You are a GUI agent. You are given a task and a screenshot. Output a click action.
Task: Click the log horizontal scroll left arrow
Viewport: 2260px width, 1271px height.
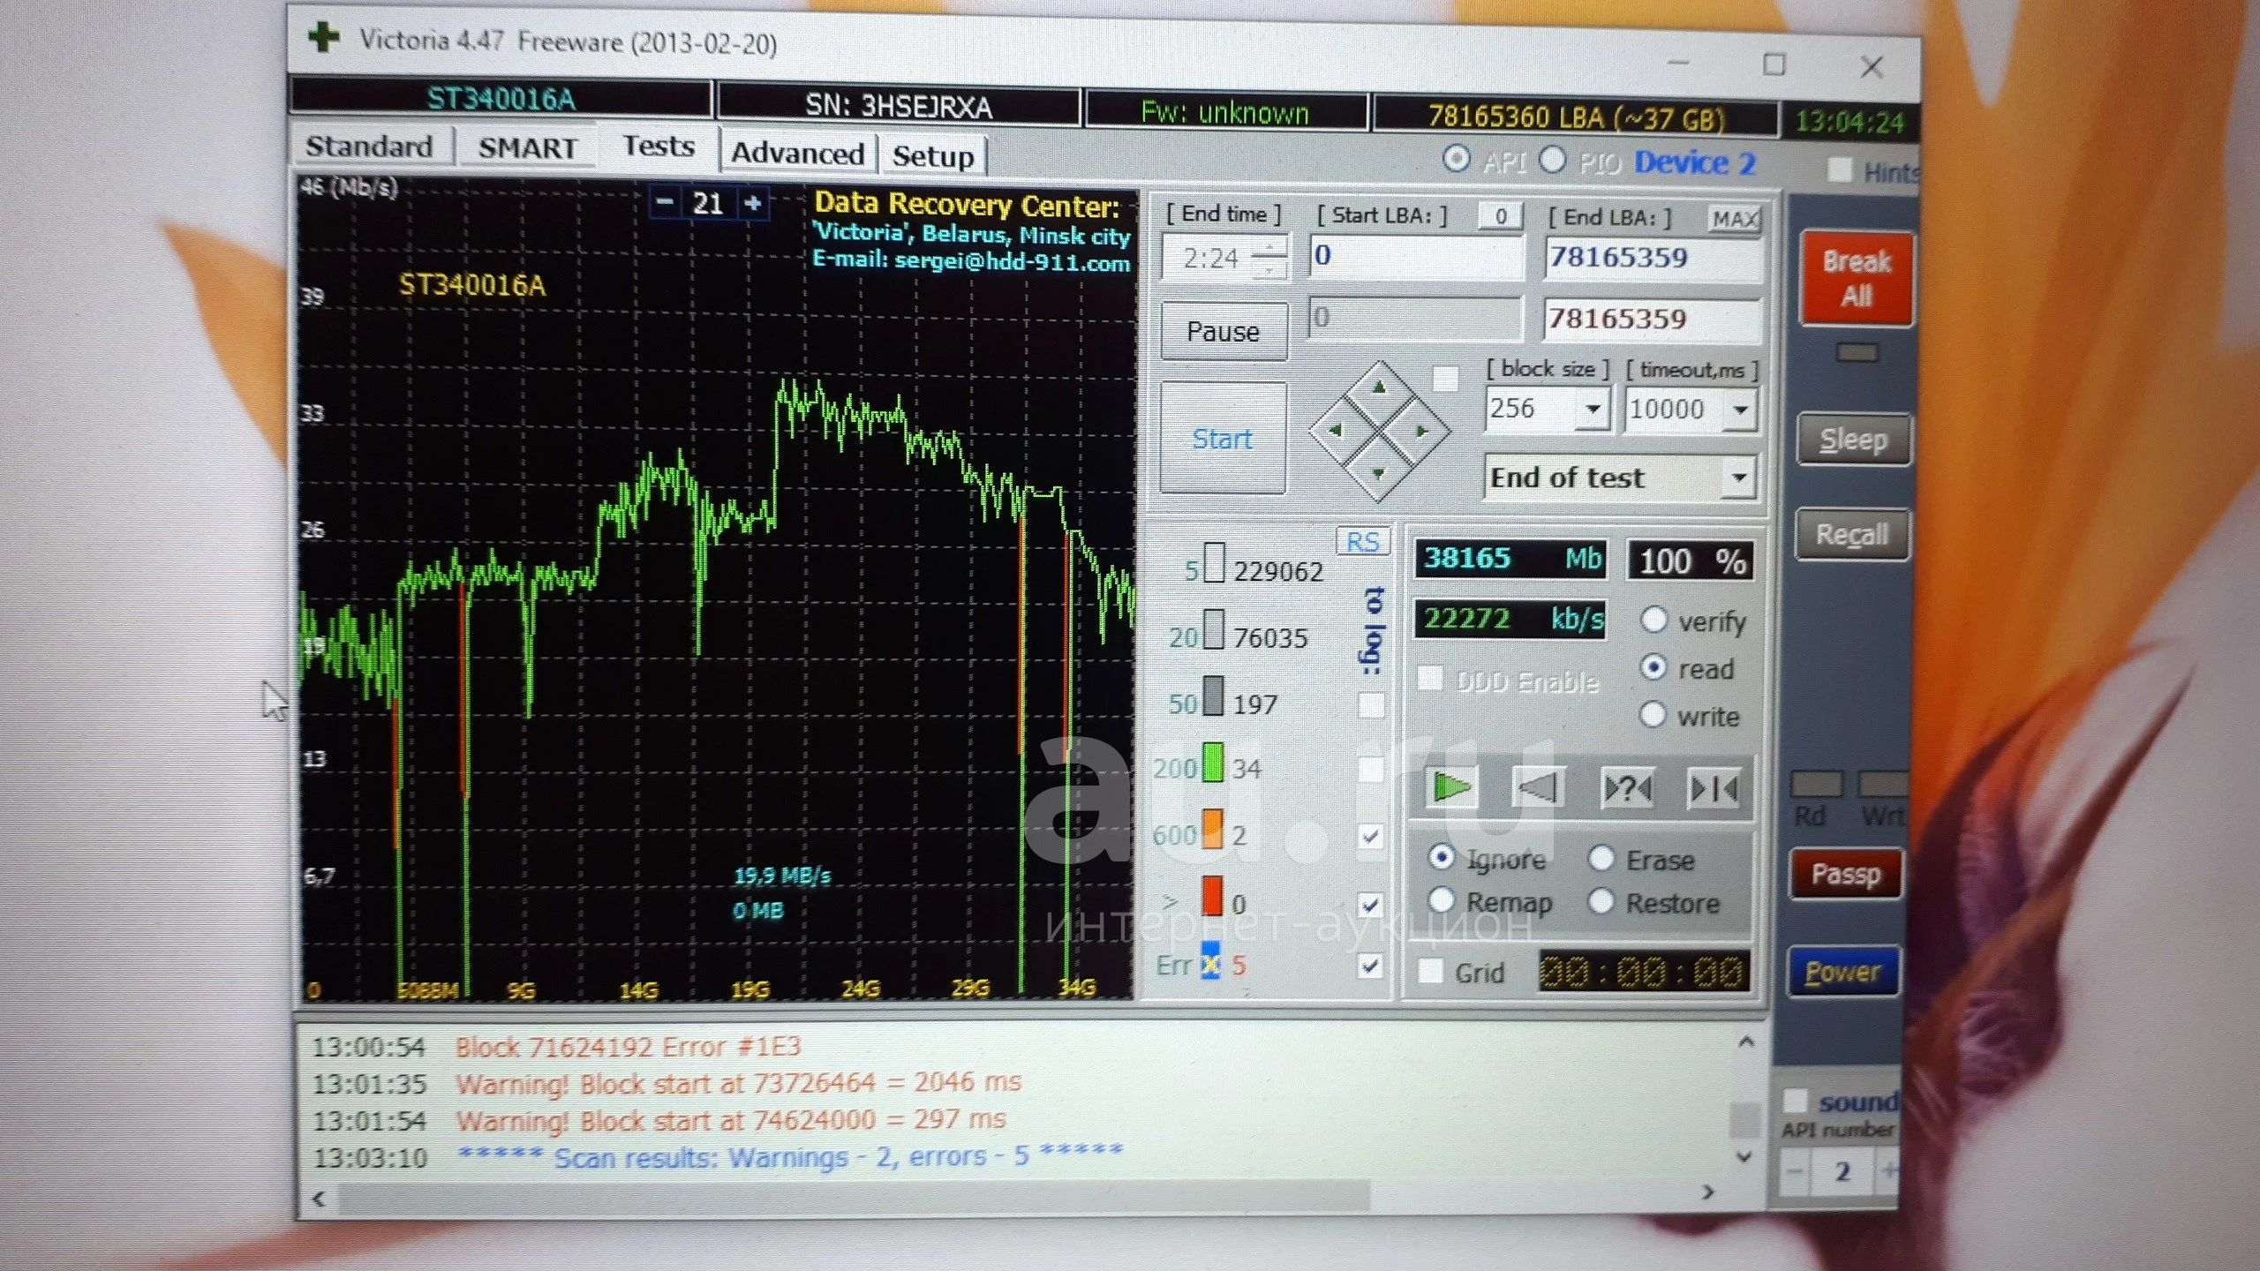click(x=320, y=1199)
